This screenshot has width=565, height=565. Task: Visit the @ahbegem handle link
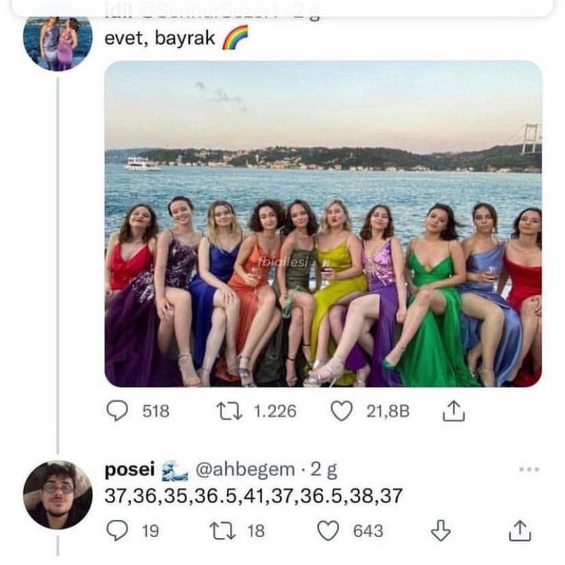(x=245, y=470)
